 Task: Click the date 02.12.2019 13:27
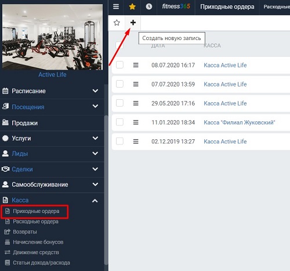[x=173, y=142]
